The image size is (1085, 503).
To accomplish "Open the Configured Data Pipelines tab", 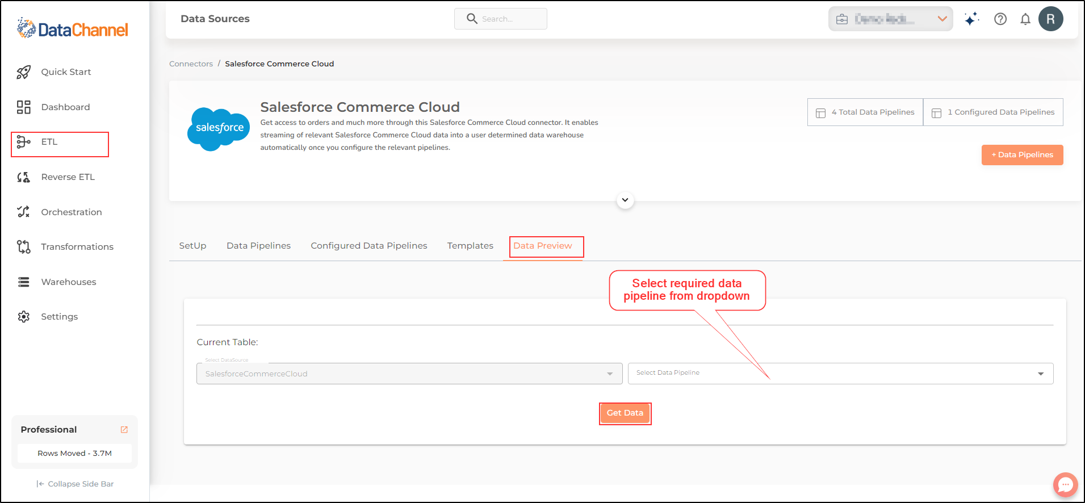I will point(369,246).
